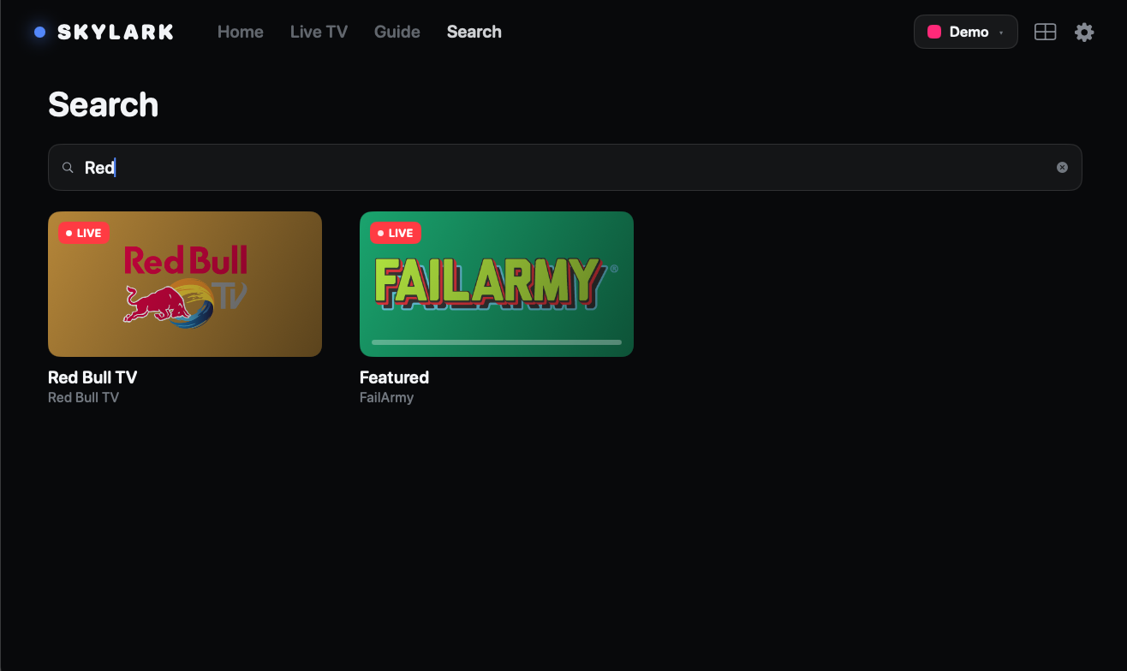
Task: Click the Featured program title
Action: 394,377
